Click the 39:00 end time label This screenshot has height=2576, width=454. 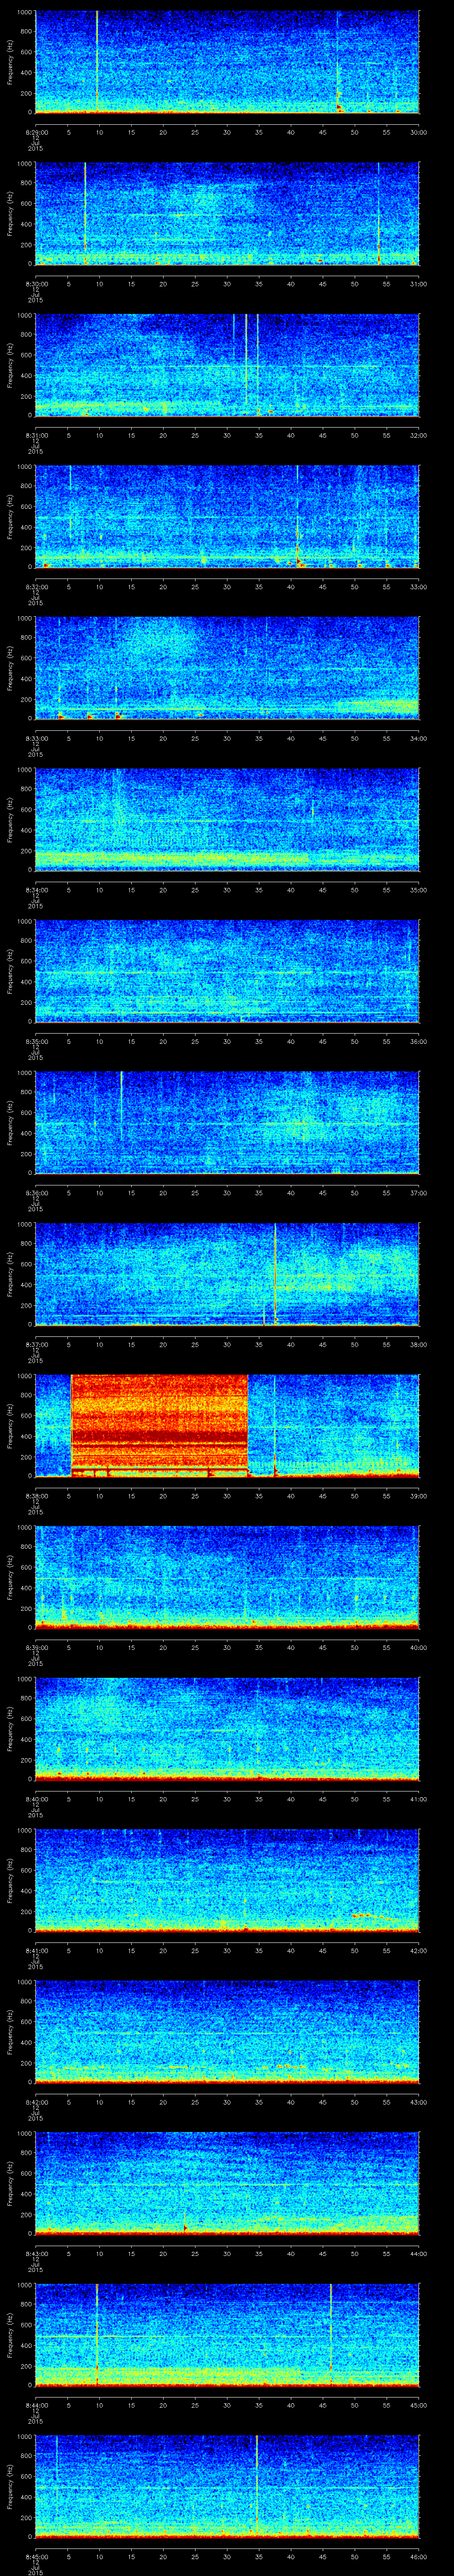[418, 1496]
